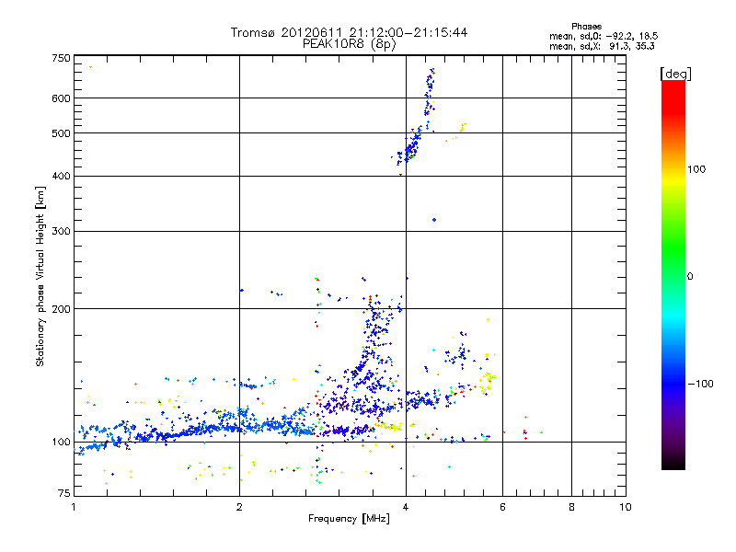Click the plot title 'Tromsø 20120611 21:12:00-21:15:44'

point(349,32)
